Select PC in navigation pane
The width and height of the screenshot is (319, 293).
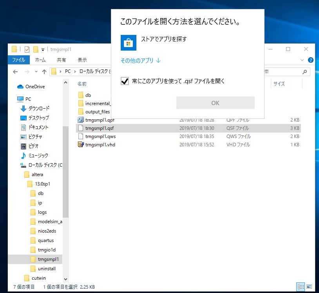click(x=24, y=99)
